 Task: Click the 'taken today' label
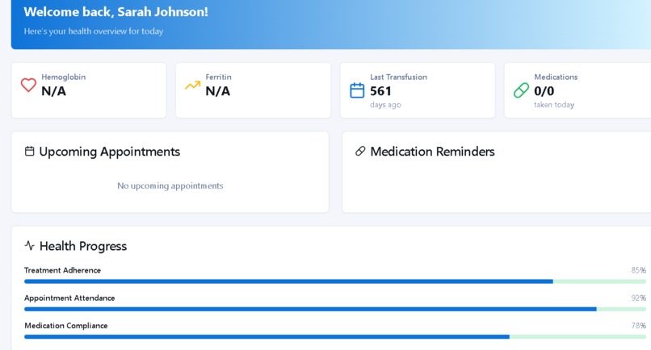554,105
